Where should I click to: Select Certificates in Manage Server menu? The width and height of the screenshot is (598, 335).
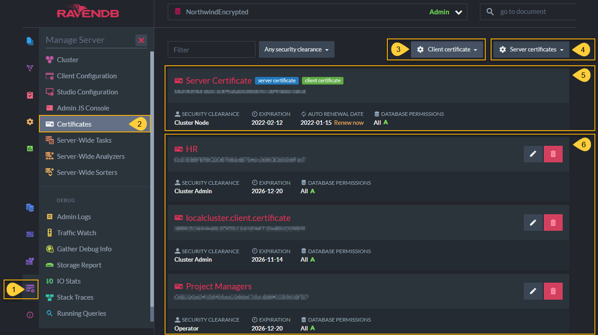(x=94, y=124)
